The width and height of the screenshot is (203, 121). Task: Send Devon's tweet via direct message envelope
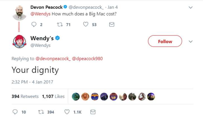point(111,25)
